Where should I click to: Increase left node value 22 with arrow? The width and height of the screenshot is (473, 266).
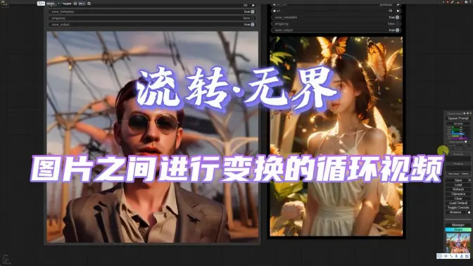click(x=253, y=5)
